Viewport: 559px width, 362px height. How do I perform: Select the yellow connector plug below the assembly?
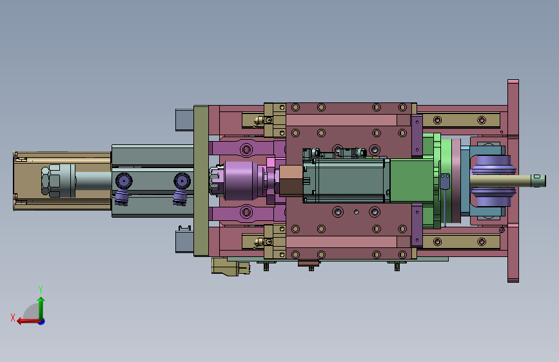click(x=230, y=267)
